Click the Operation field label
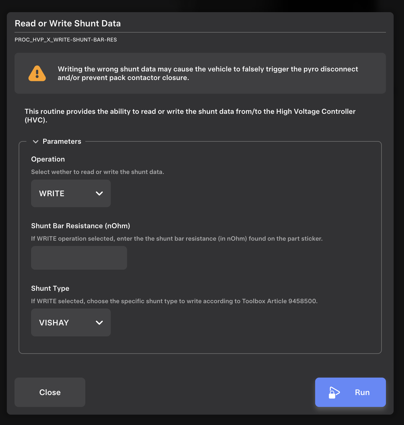Viewport: 404px width, 425px height. 48,159
